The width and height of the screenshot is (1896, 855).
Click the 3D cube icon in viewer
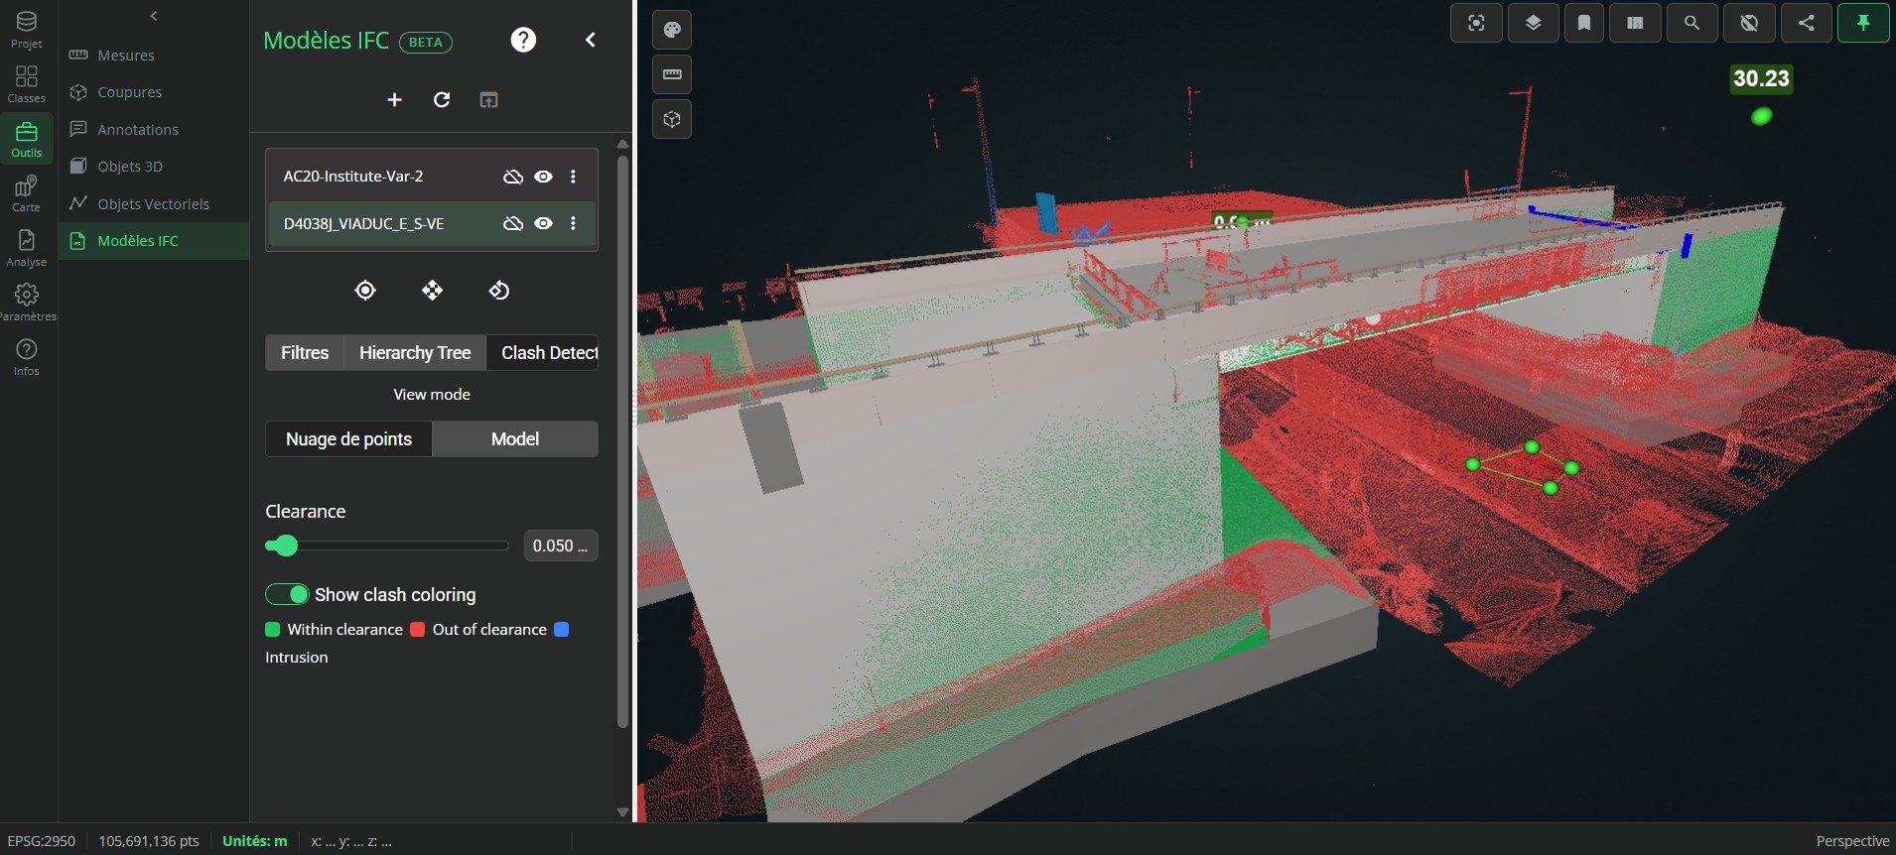point(672,119)
